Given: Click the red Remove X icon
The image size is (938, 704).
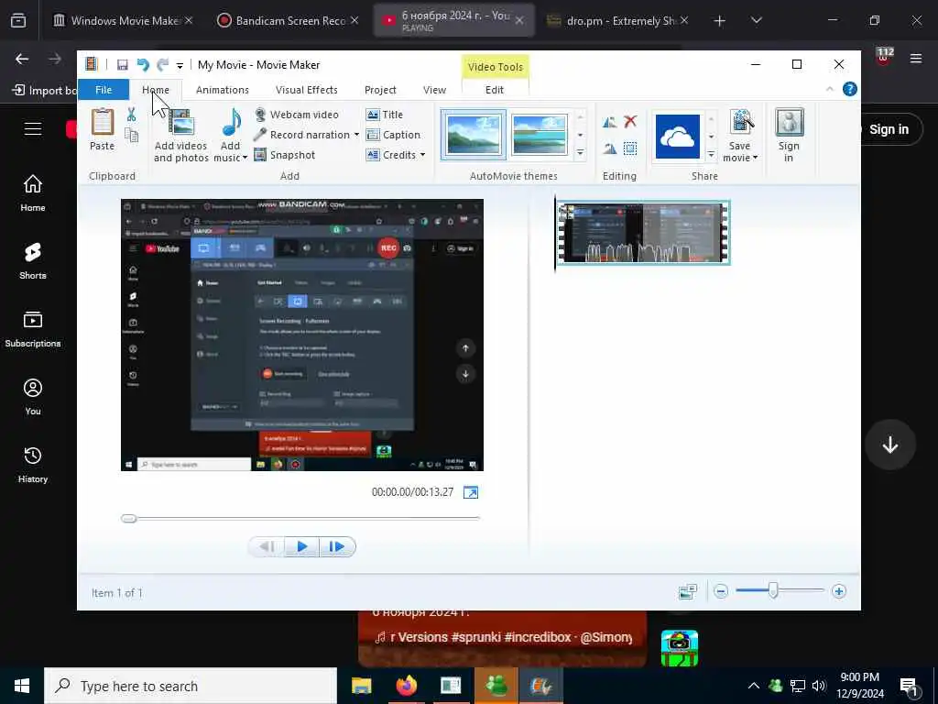Looking at the screenshot, I should 630,122.
